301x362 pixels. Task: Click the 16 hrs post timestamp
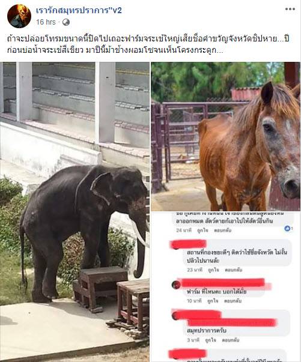point(46,22)
